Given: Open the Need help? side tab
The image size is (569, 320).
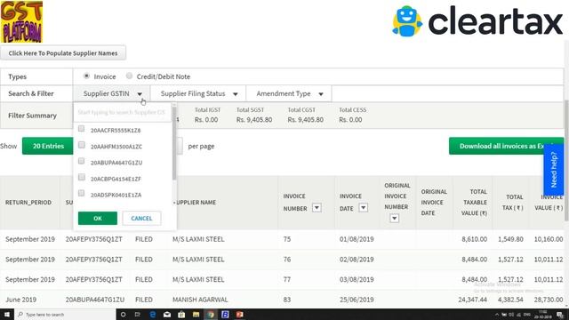Looking at the screenshot, I should [553, 170].
